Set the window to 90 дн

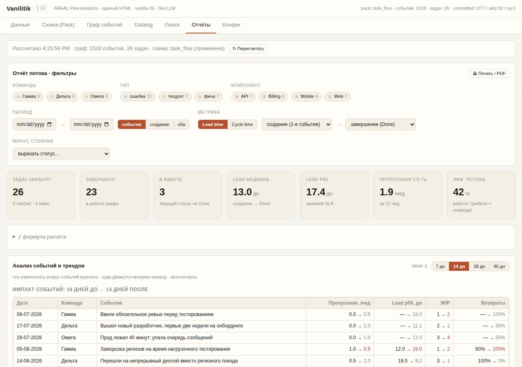pyautogui.click(x=499, y=266)
